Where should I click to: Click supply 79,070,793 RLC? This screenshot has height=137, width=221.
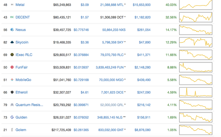point(112,55)
